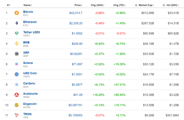184x120 pixels.
Task: Select Cardano 7D change +47.41%
Action: pyautogui.click(x=120, y=84)
